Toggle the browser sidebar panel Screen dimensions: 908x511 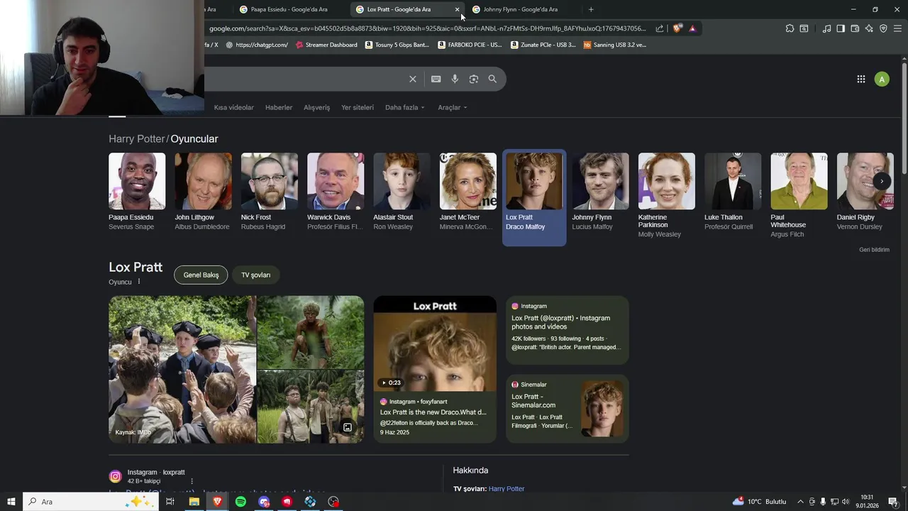[841, 28]
